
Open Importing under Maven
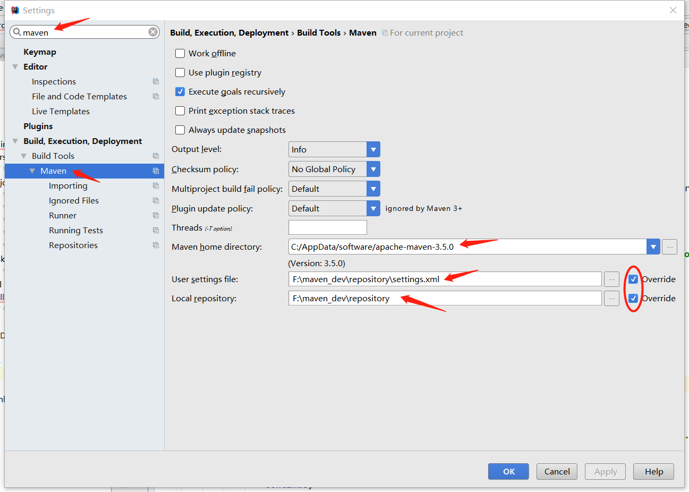tap(68, 185)
